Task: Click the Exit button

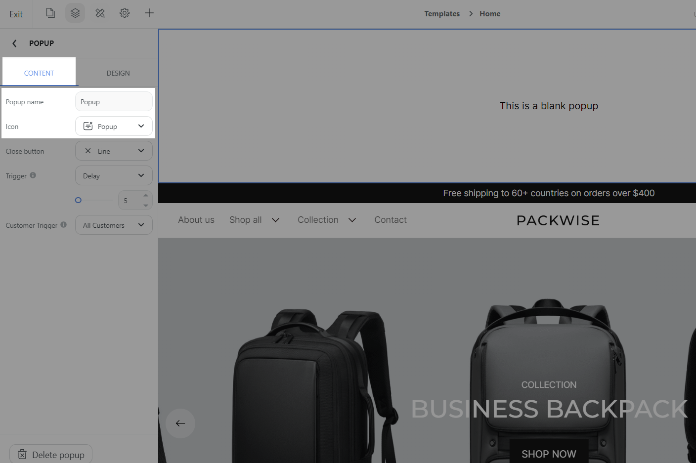Action: [16, 14]
